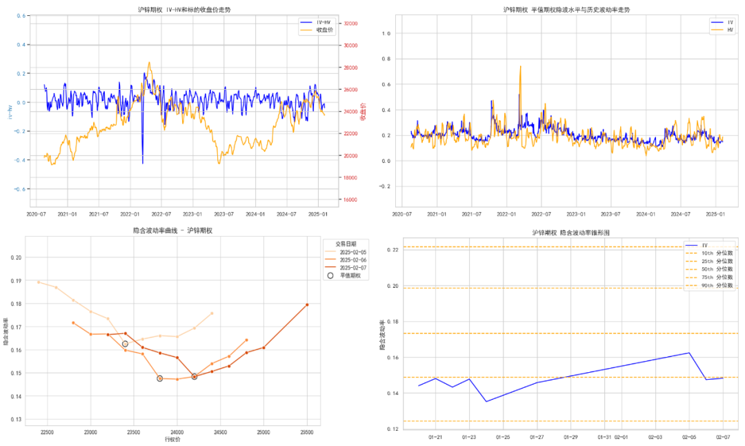This screenshot has width=745, height=446.
Task: Click the 02-07 x-axis tick label
Action: 723,437
